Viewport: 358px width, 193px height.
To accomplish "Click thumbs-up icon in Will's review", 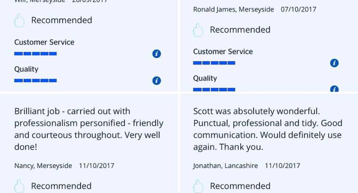I will [x=19, y=21].
